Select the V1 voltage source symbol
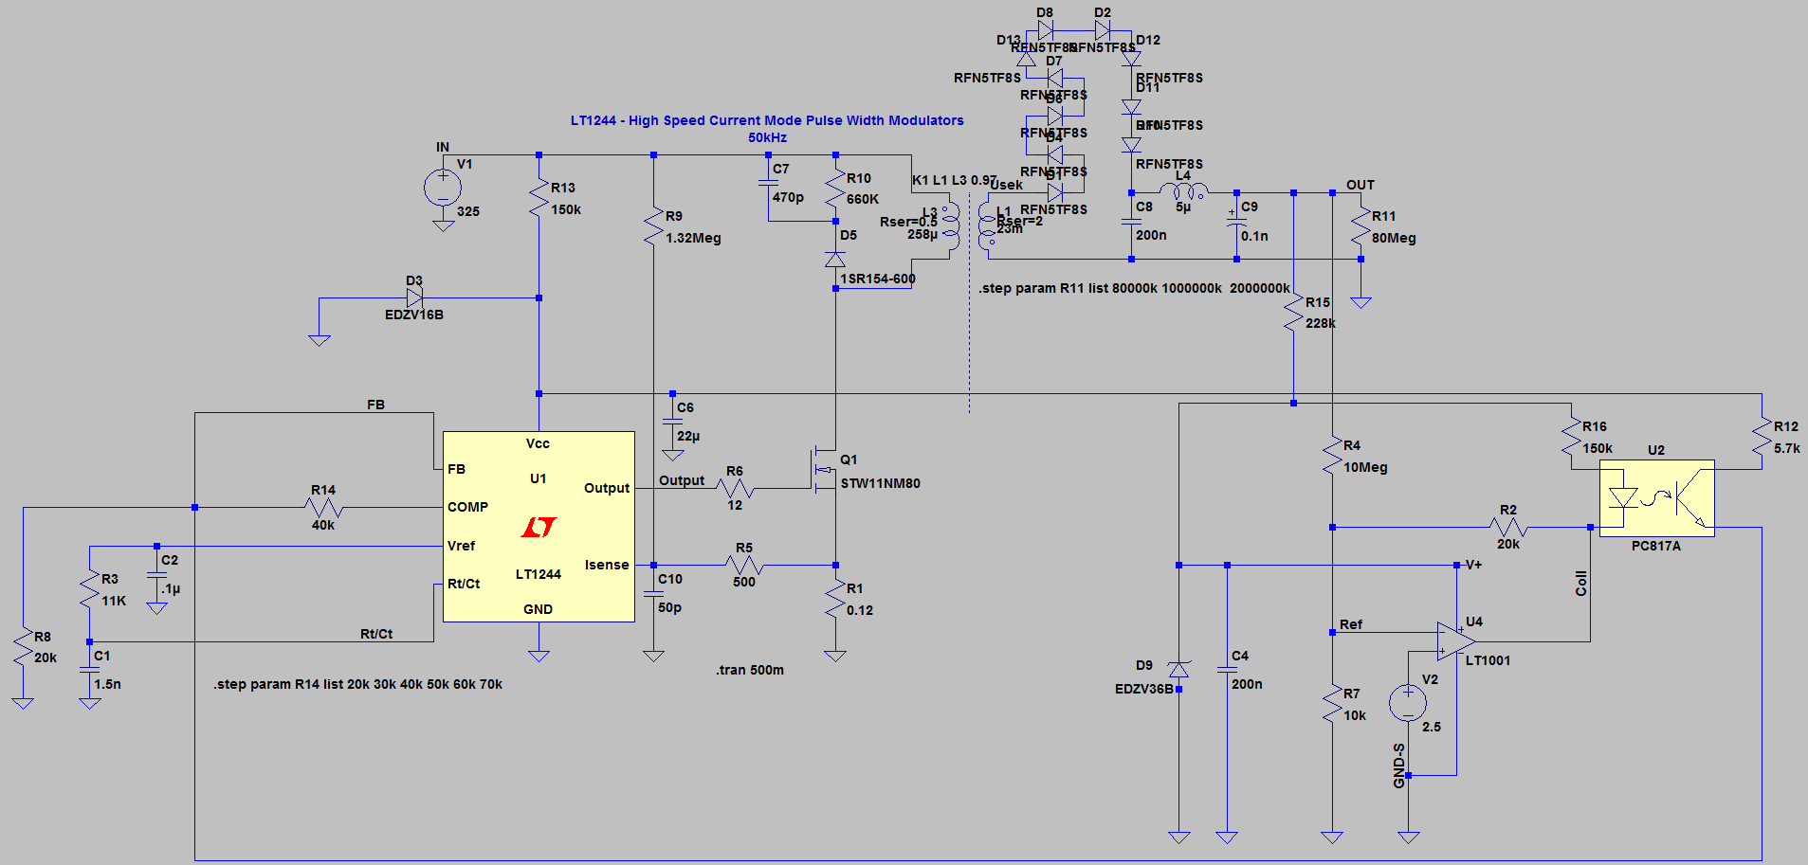This screenshot has width=1808, height=865. (x=443, y=188)
